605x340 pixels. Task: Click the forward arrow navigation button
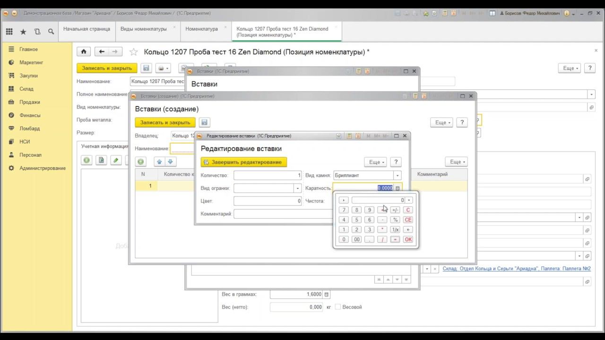pos(115,52)
